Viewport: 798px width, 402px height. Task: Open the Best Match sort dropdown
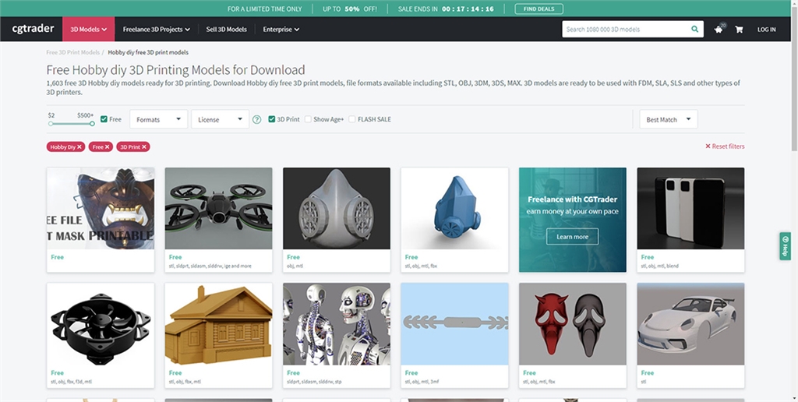click(668, 119)
